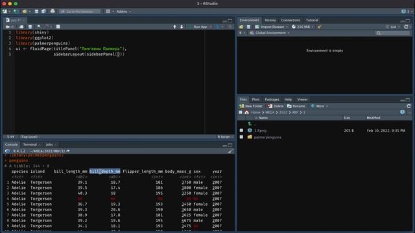Image resolution: width=415 pixels, height=233 pixels.
Task: Print the current file from main toolbar
Action: click(x=53, y=11)
